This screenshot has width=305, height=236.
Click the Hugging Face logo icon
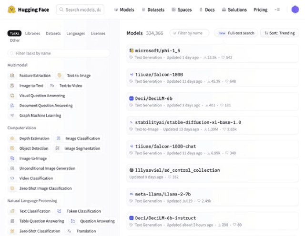pyautogui.click(x=12, y=10)
